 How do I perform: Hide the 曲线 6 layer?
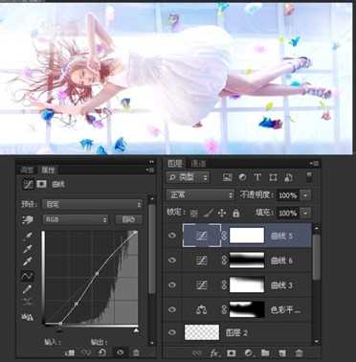pyautogui.click(x=172, y=260)
